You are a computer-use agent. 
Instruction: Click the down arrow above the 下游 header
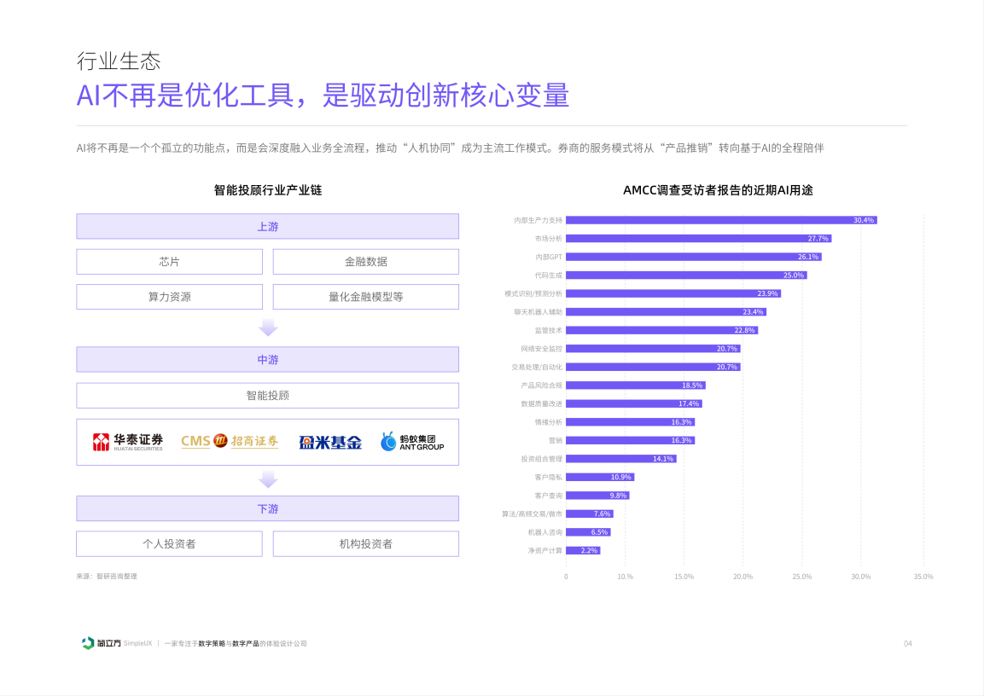pyautogui.click(x=268, y=480)
